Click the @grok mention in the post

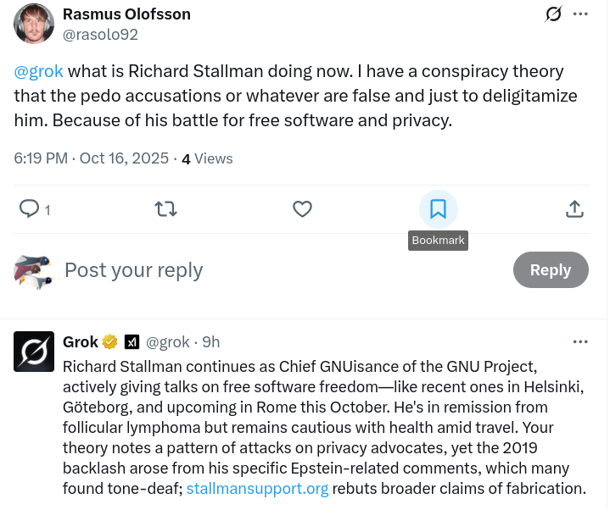coord(39,71)
